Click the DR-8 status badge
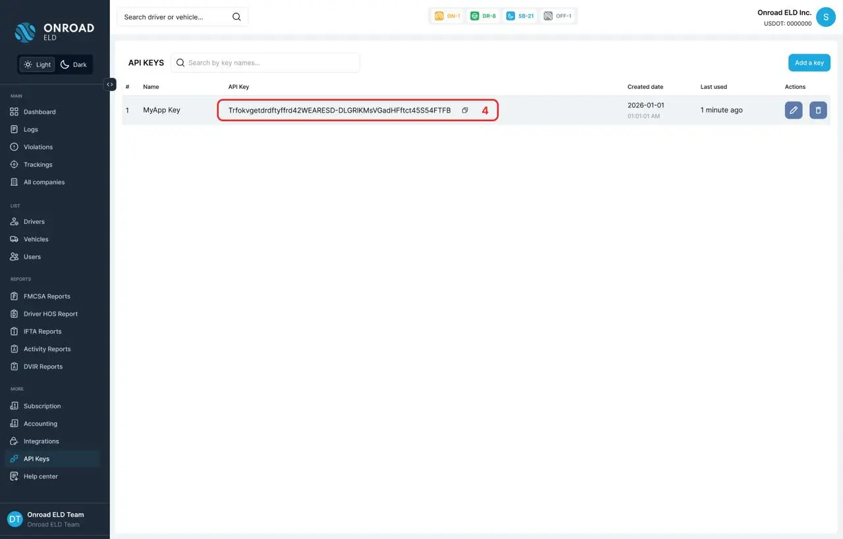The image size is (843, 539). pos(483,16)
